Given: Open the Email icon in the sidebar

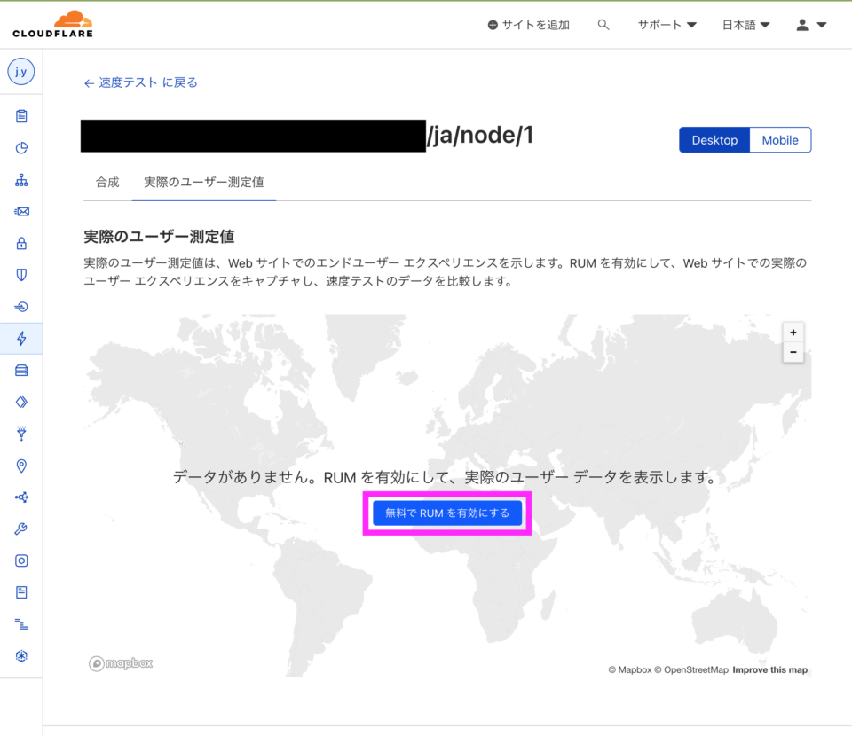Looking at the screenshot, I should 21,211.
